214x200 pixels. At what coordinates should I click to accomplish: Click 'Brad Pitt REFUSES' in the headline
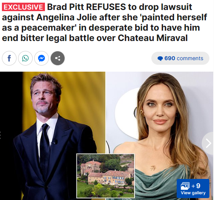coord(86,7)
